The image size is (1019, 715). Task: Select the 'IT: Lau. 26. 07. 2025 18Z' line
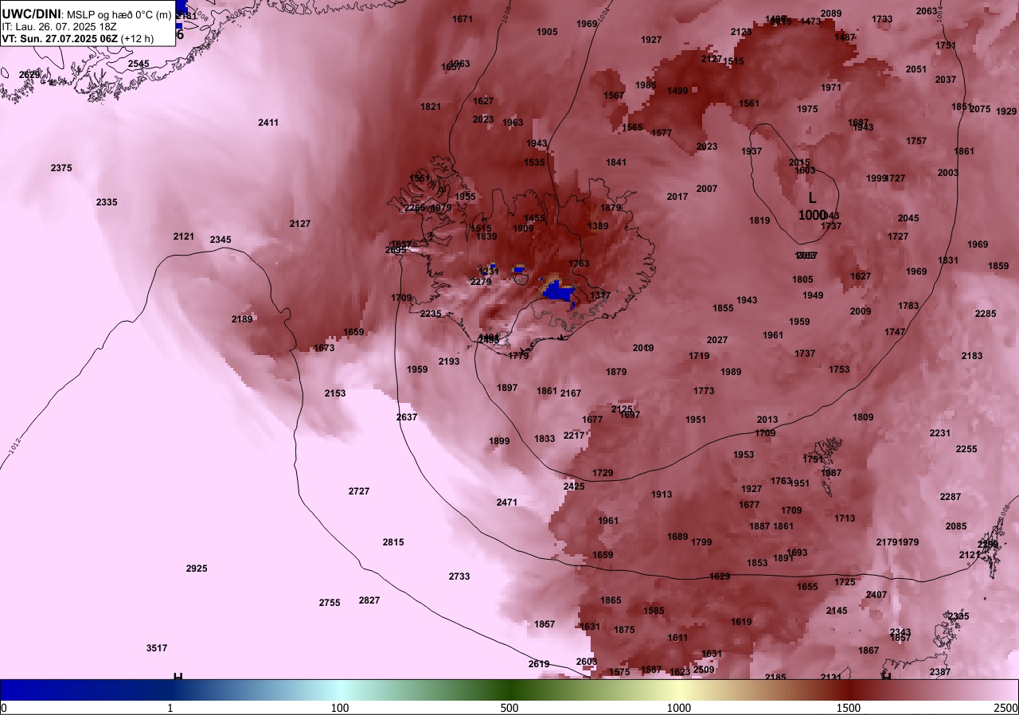click(x=60, y=26)
